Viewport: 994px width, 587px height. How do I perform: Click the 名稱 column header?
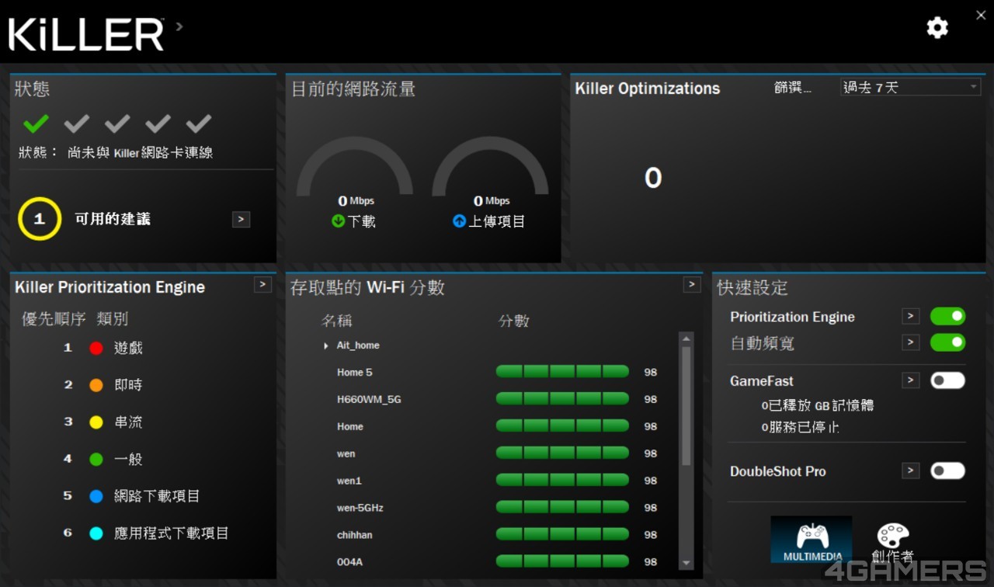(x=336, y=321)
